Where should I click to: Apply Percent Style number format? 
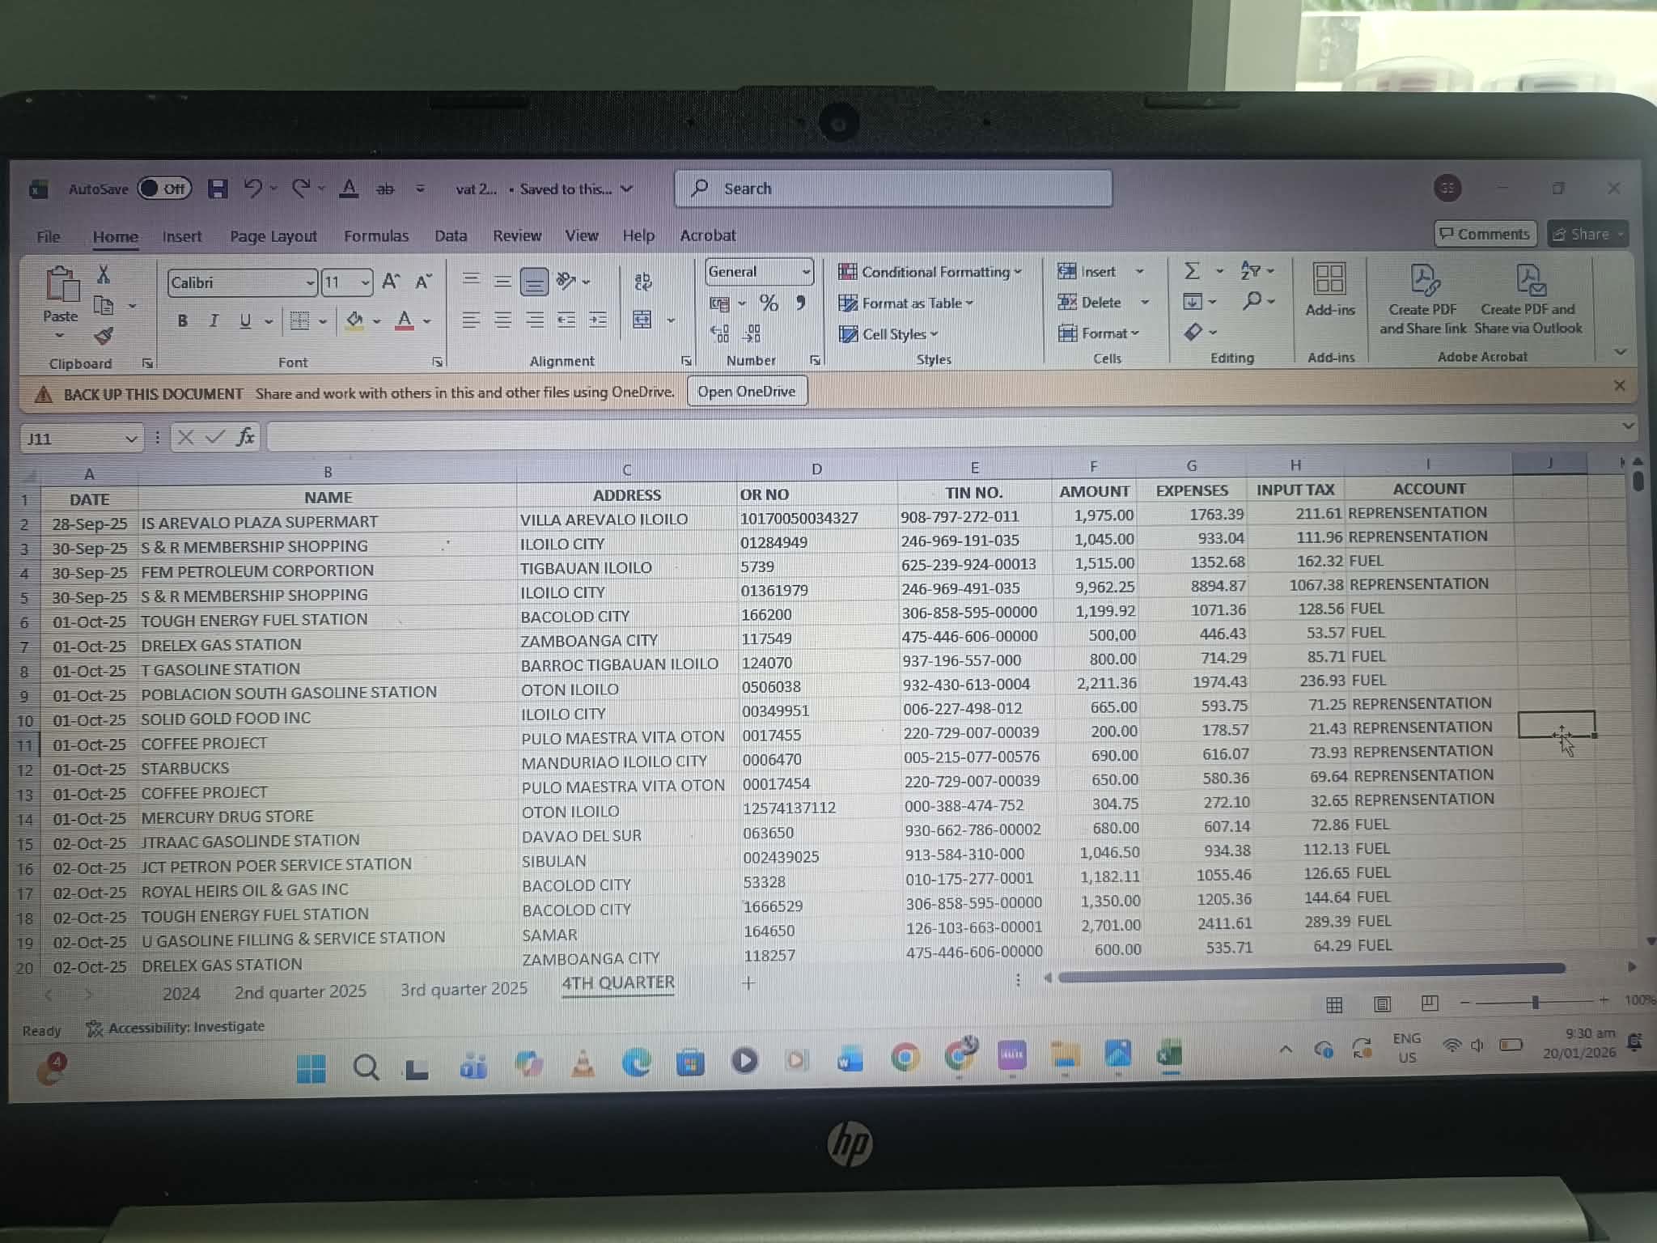[769, 303]
